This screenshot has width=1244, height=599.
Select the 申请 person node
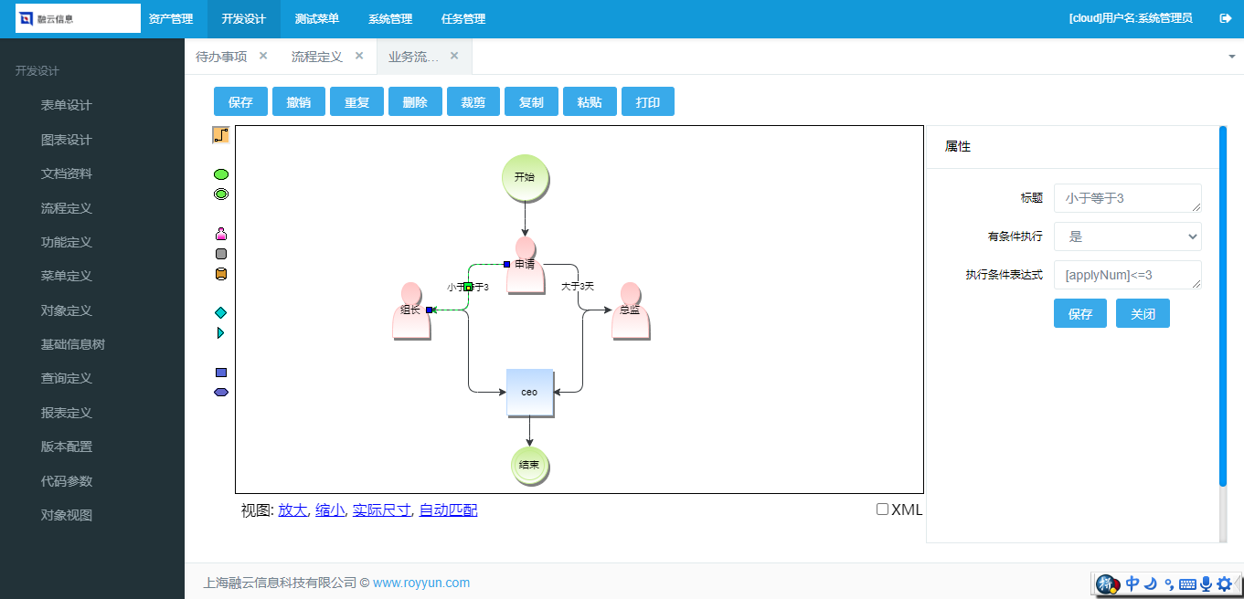click(525, 266)
